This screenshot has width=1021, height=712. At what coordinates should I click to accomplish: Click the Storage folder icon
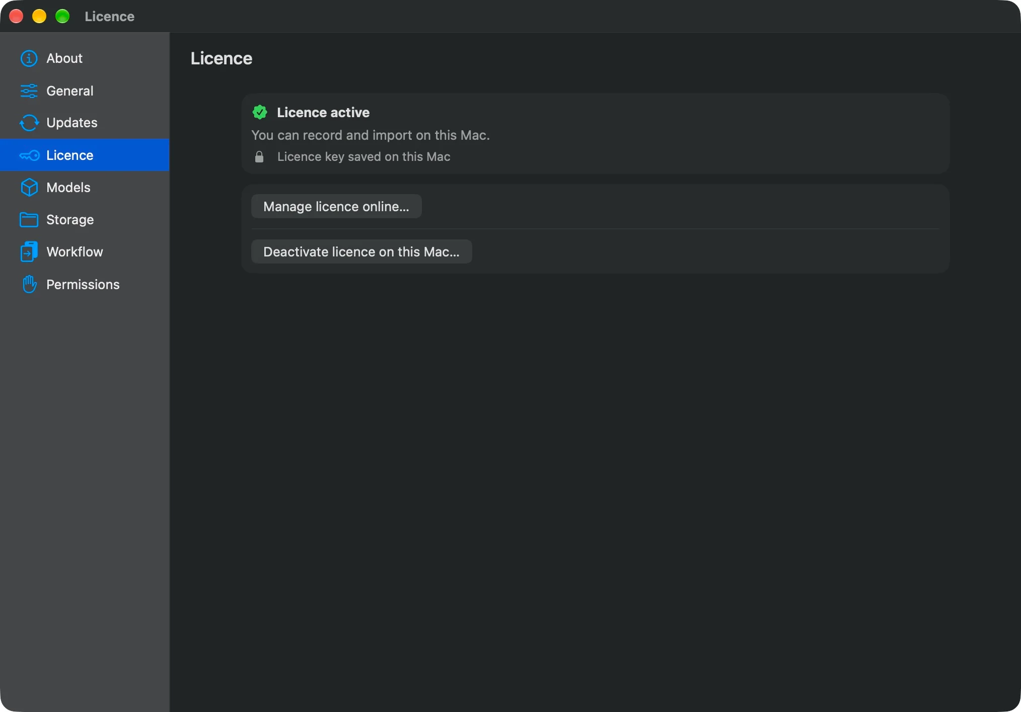click(29, 220)
